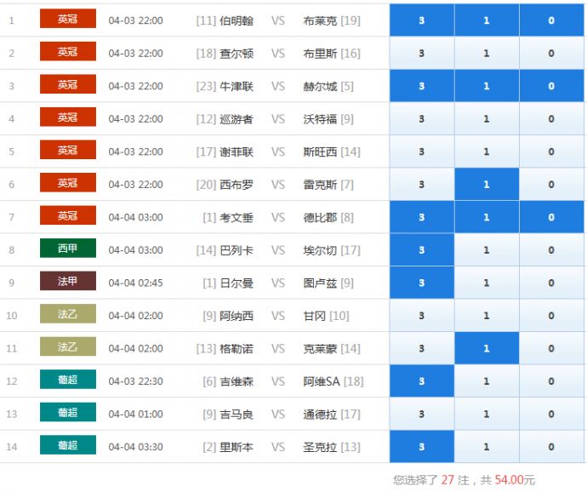
Task: Click the green 西甲 league badge
Action: (68, 249)
